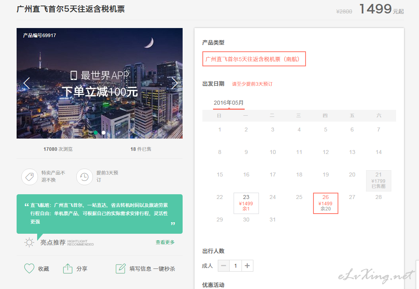This screenshot has width=419, height=289.
Task: Click calendar date 12
Action: click(325, 152)
